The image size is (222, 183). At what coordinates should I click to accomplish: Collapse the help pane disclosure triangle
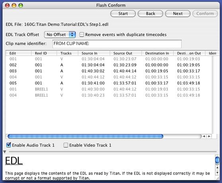[4, 152]
